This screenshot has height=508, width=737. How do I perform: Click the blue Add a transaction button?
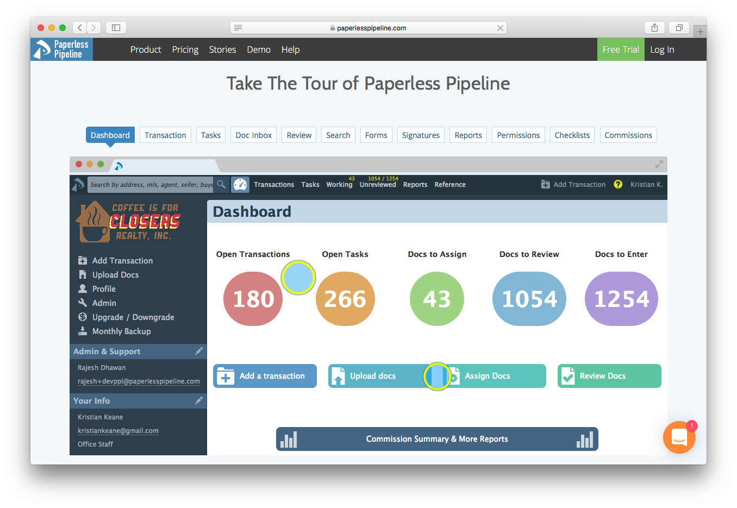point(265,375)
